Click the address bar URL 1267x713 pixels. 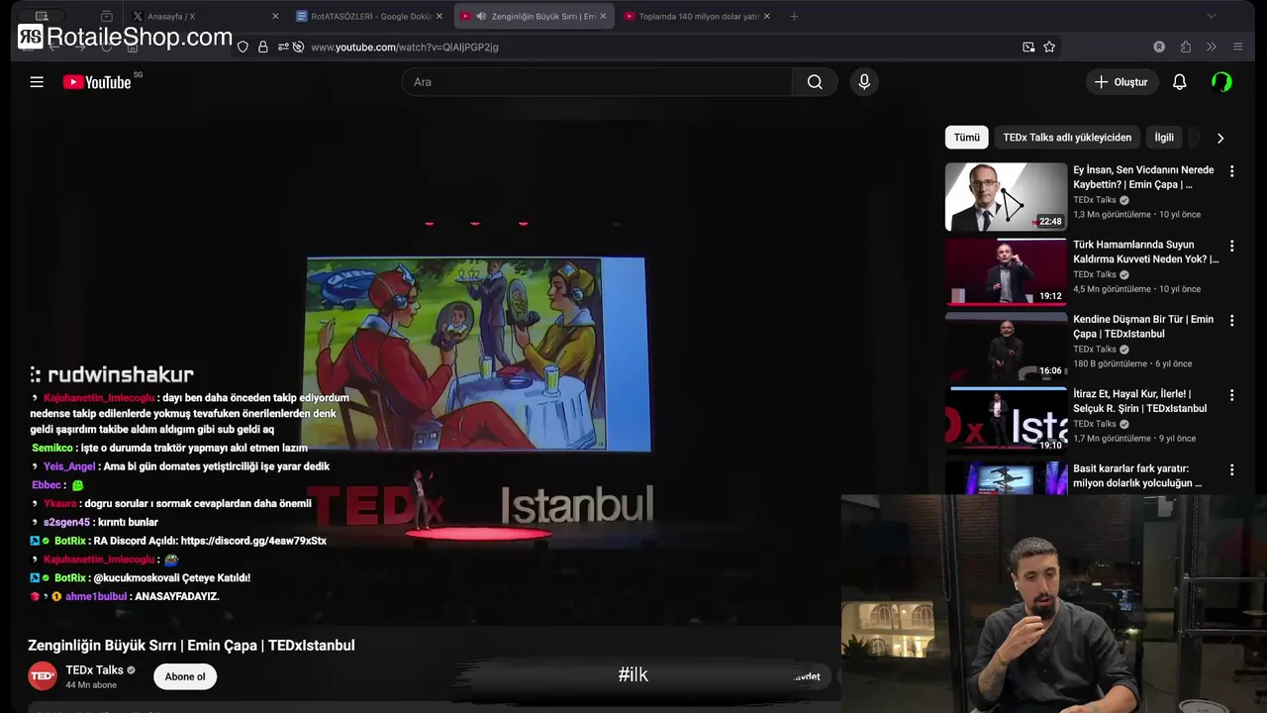tap(405, 47)
